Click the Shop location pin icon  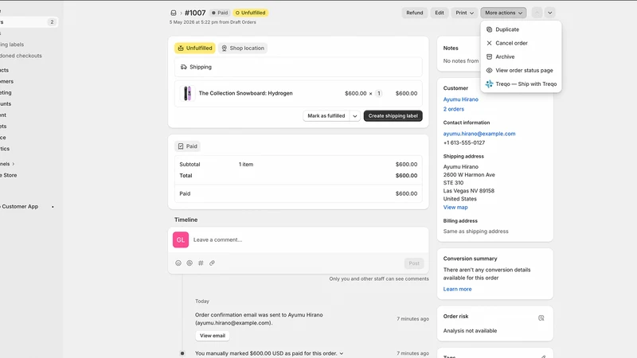pos(225,49)
